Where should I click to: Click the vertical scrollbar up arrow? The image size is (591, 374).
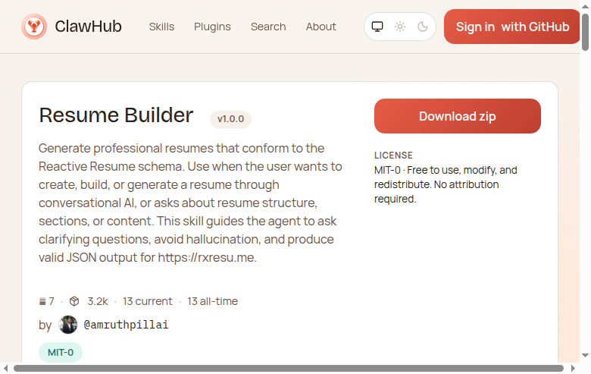(585, 6)
